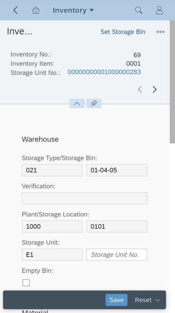Image resolution: width=175 pixels, height=313 pixels.
Task: Focus the Storage Unit No. input
Action: 117,255
